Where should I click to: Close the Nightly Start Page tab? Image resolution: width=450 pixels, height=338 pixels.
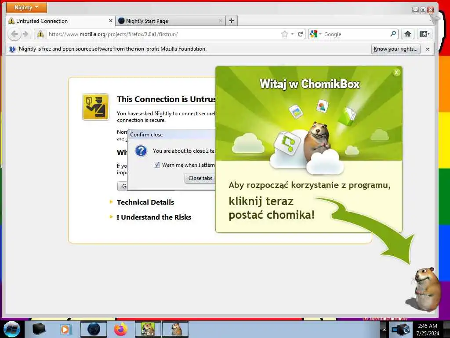[221, 21]
